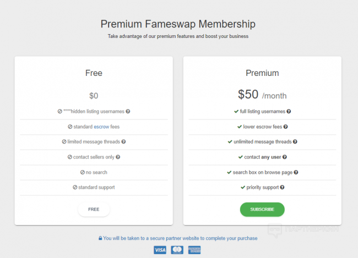
Task: Click help icon next to unlimited message threads
Action: pyautogui.click(x=296, y=141)
